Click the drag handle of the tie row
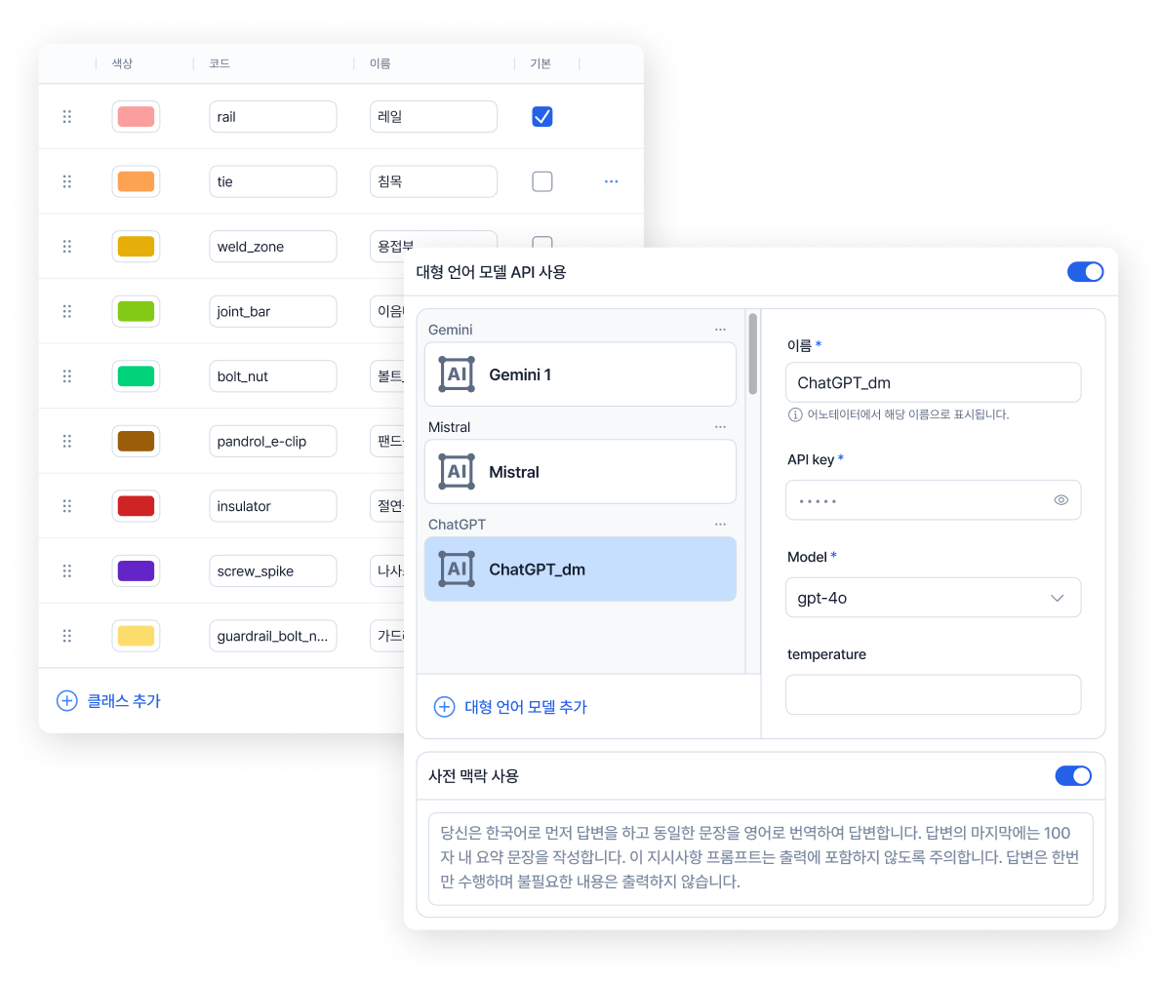This screenshot has height=982, width=1160. tap(67, 182)
